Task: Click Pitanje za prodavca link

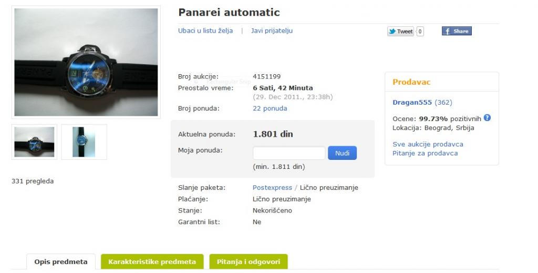Action: (x=425, y=153)
